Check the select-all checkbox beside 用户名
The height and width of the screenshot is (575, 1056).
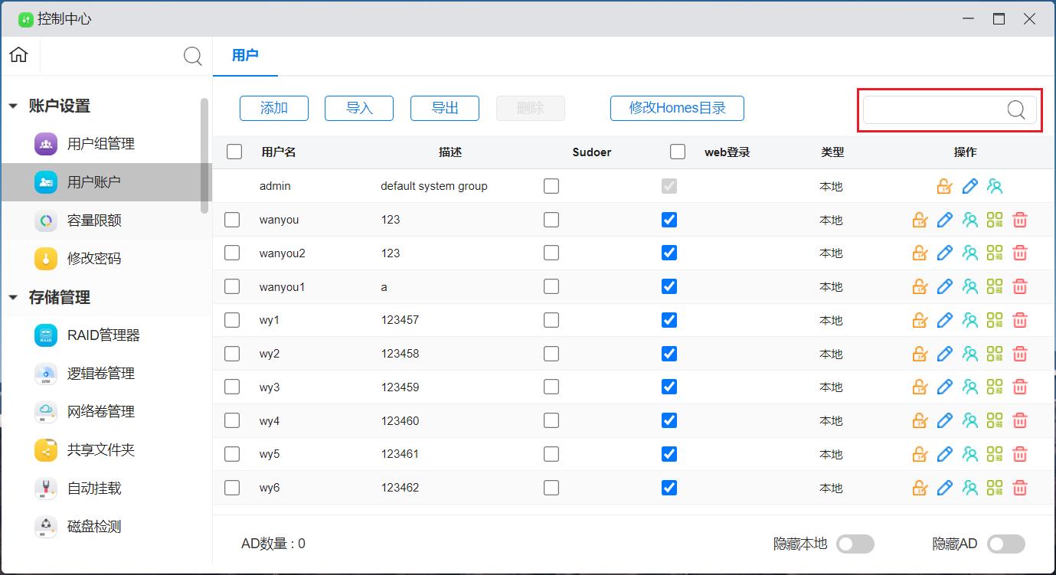click(234, 152)
